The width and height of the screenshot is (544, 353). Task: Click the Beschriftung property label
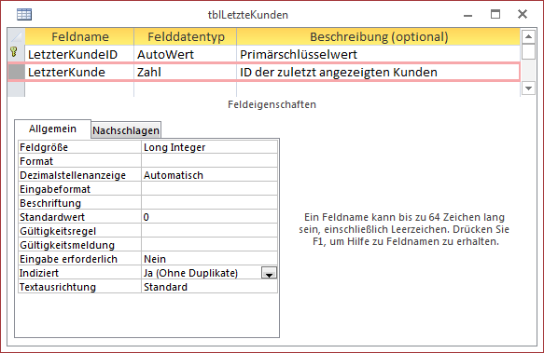(80, 203)
